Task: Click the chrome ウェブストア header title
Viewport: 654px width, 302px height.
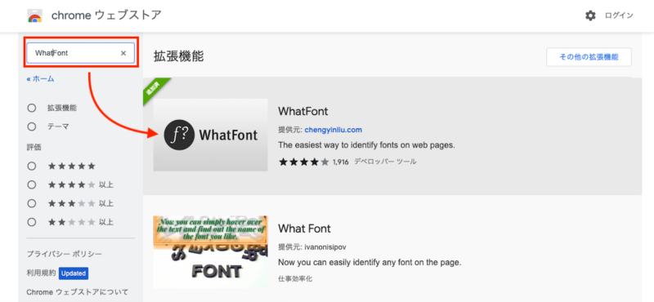Action: point(106,16)
